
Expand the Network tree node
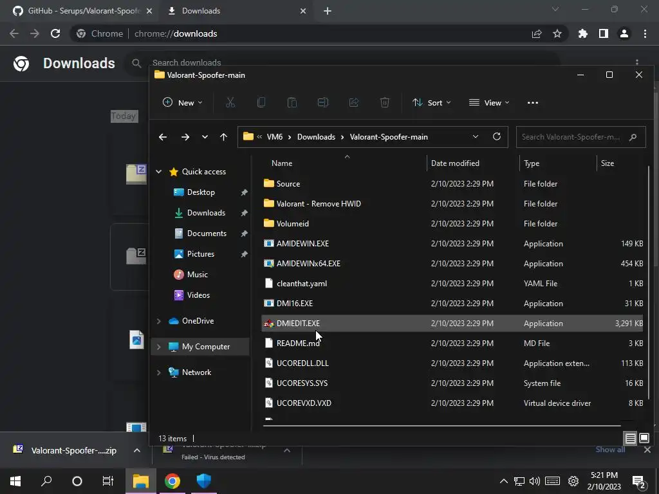coord(159,372)
